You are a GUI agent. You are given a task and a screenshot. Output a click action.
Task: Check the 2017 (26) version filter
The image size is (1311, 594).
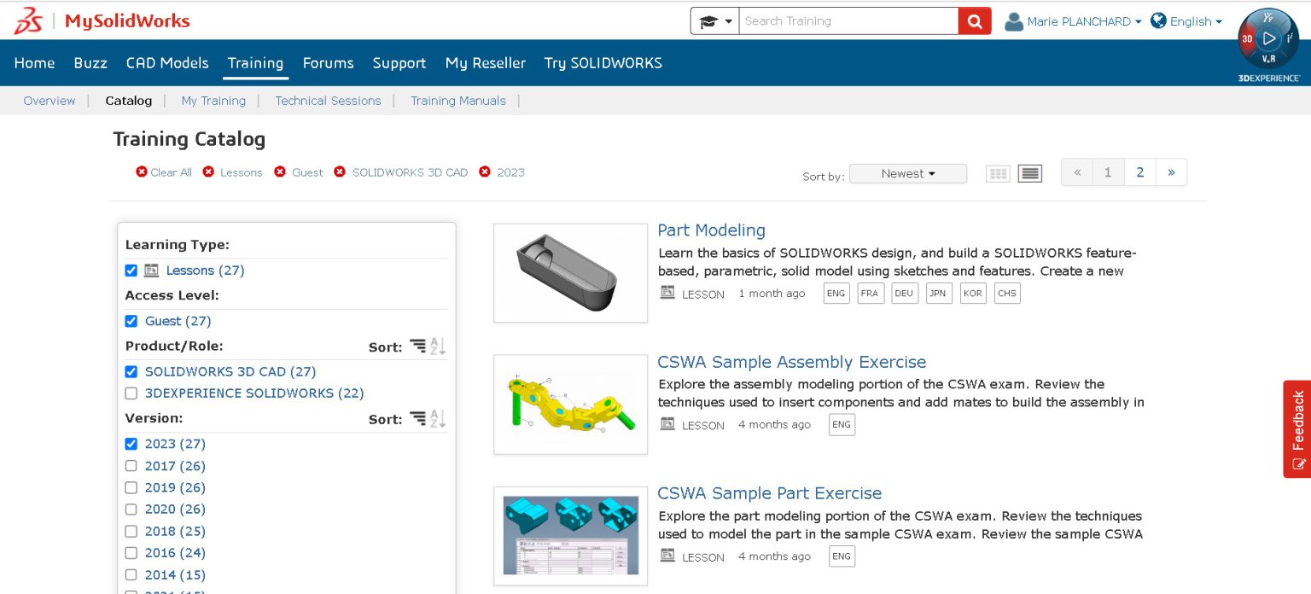click(131, 466)
